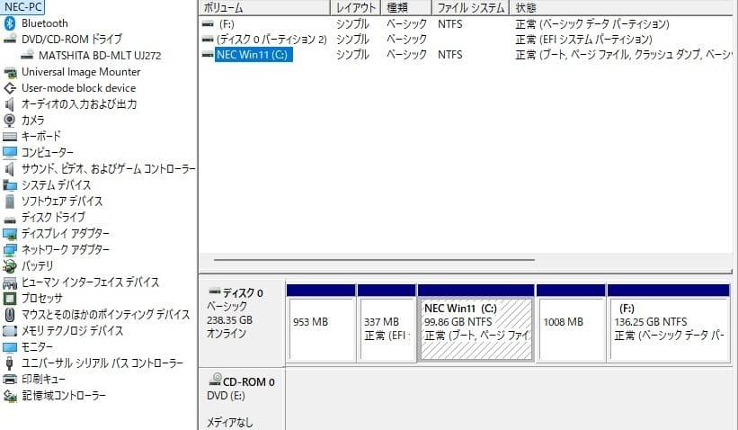This screenshot has width=738, height=430.
Task: Click the print queues (印刷キュー) icon
Action: coord(10,379)
